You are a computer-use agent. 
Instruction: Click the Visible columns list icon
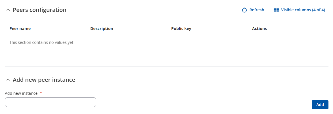tap(276, 10)
